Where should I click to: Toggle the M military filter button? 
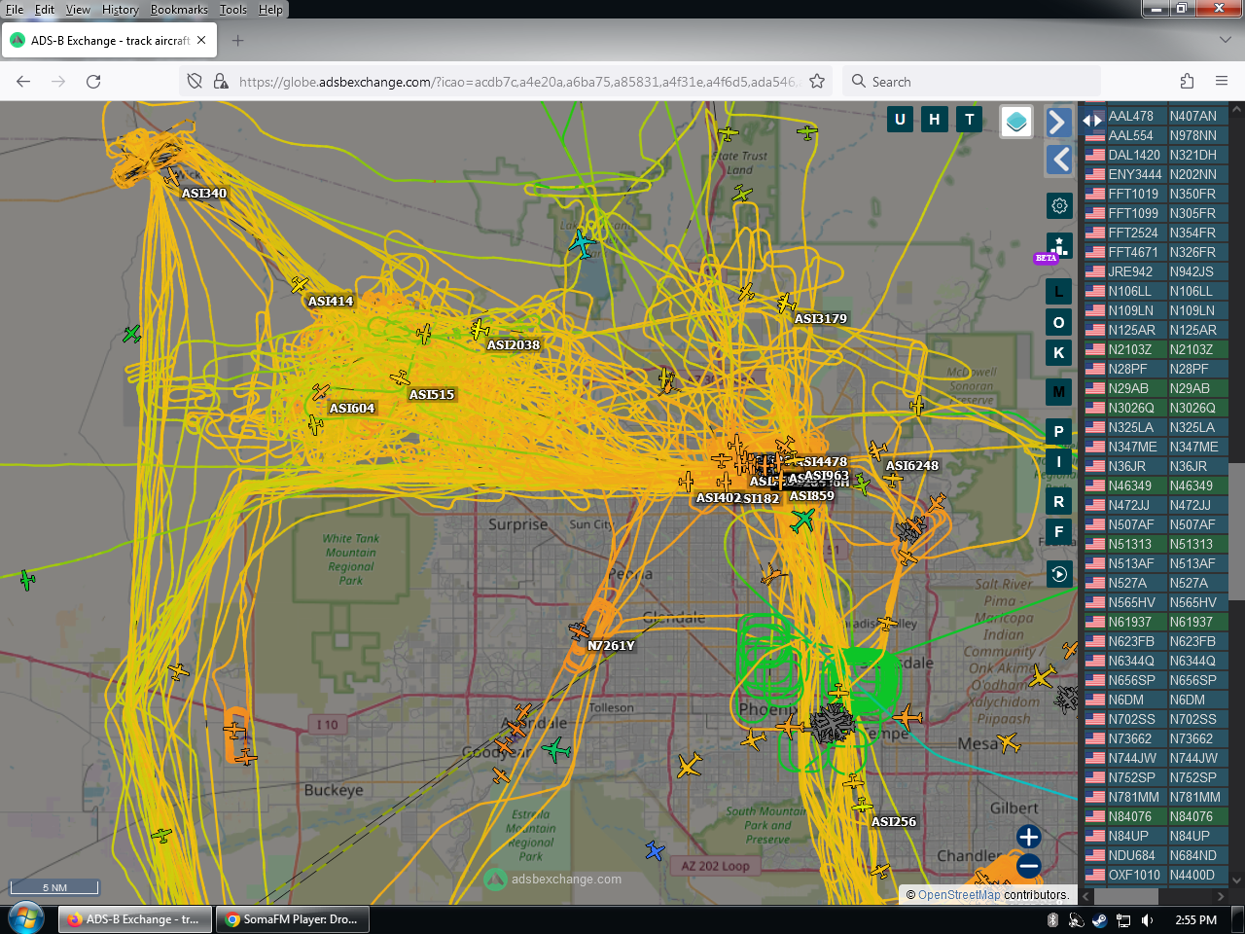click(x=1059, y=392)
